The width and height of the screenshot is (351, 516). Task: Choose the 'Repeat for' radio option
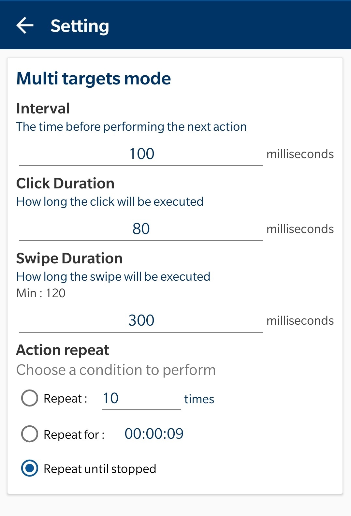30,434
